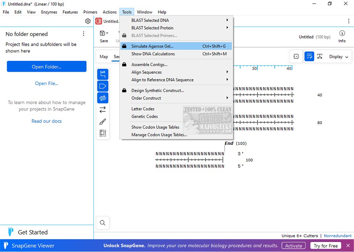The height and width of the screenshot is (252, 354).
Task: Click the Open Folder button
Action: coord(47,66)
